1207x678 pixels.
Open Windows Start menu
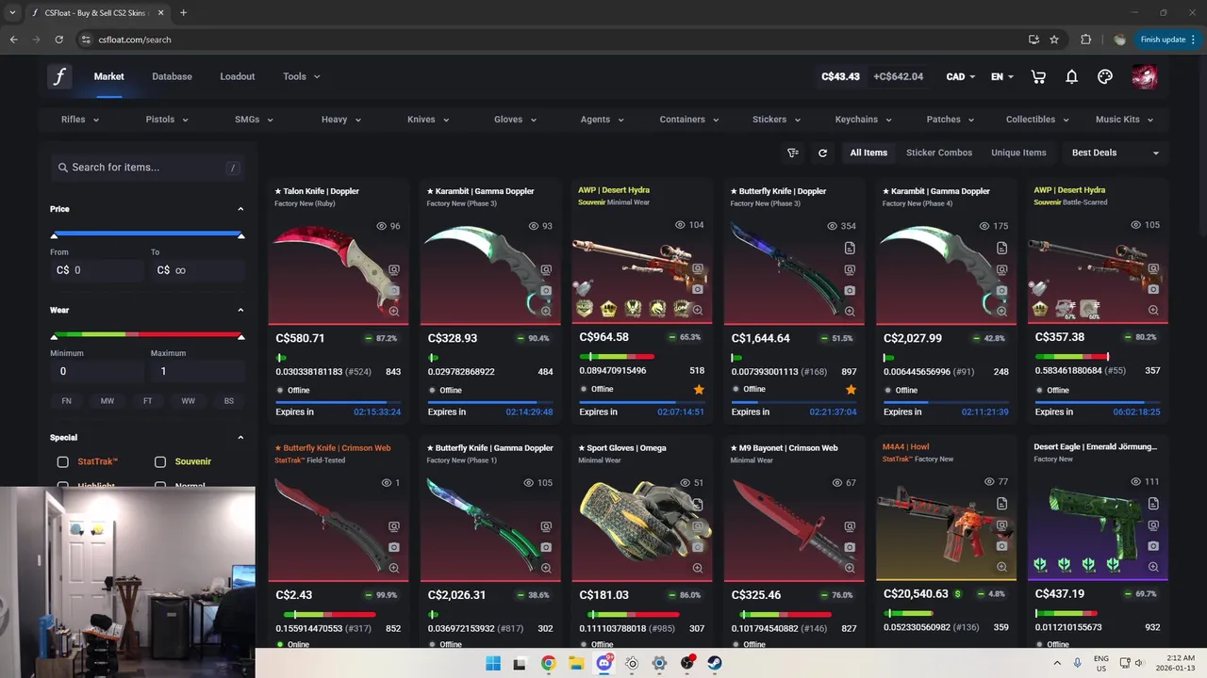point(492,663)
